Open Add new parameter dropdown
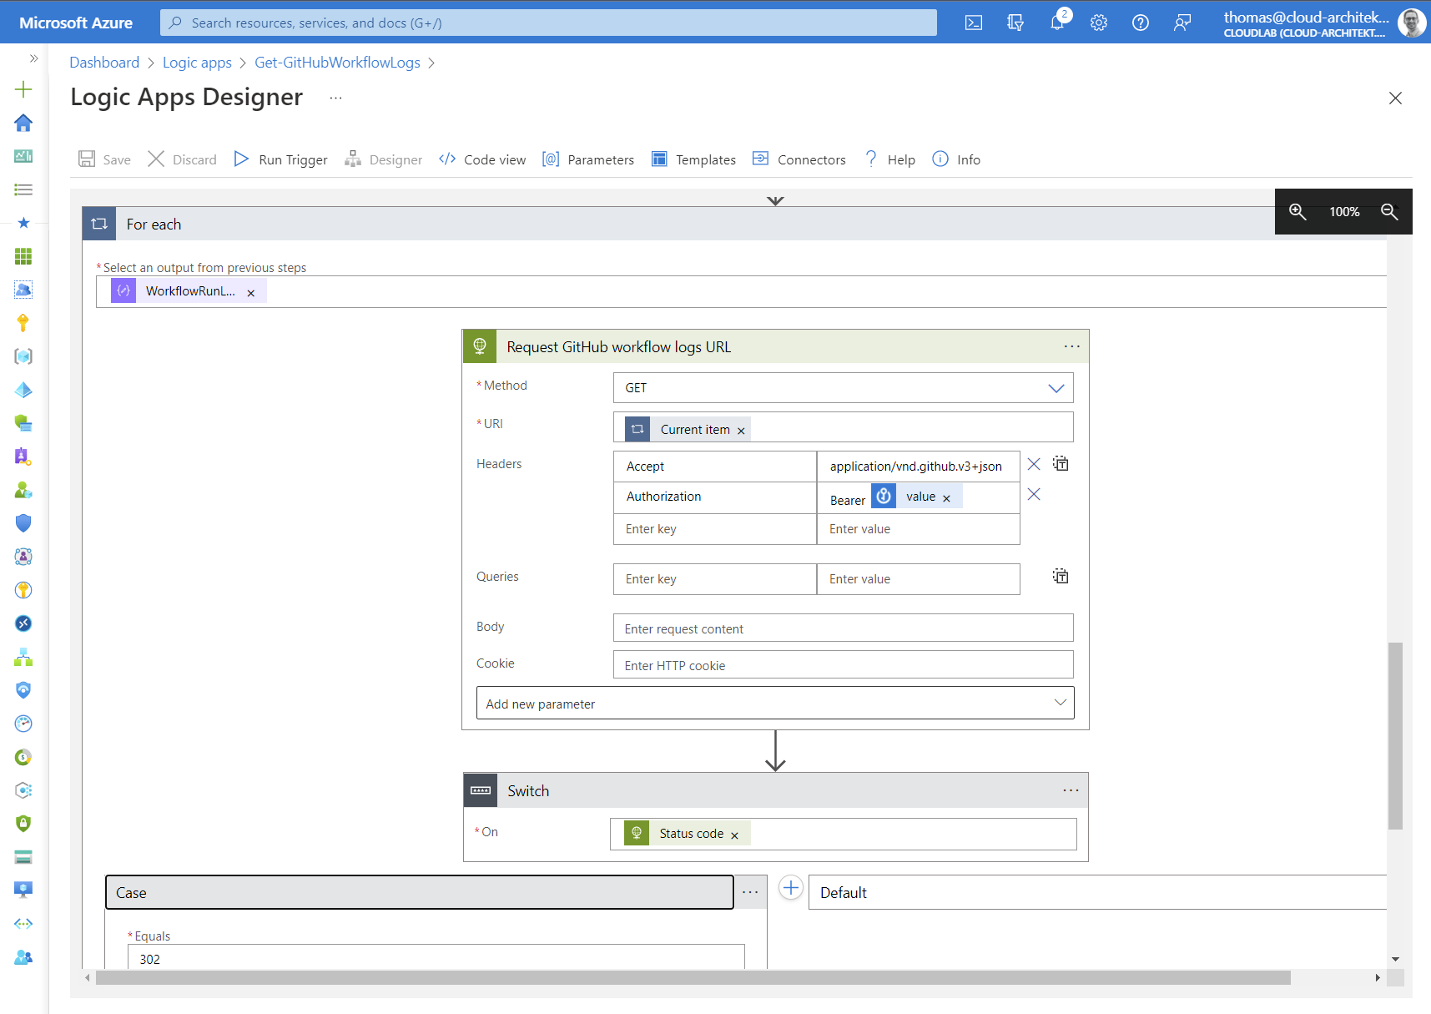 (x=775, y=704)
